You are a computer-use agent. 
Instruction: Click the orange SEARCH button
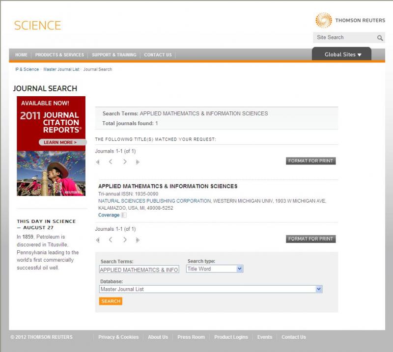tap(111, 301)
